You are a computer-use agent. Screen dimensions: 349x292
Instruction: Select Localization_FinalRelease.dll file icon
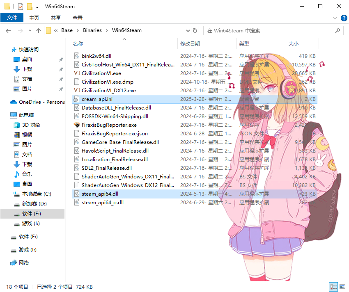pos(76,159)
